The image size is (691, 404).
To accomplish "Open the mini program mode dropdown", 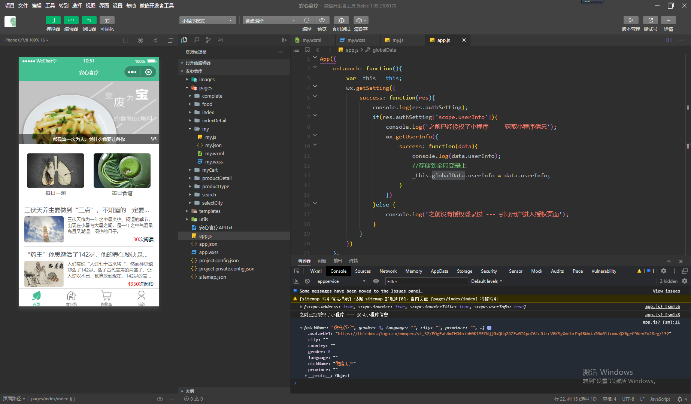I will (207, 21).
